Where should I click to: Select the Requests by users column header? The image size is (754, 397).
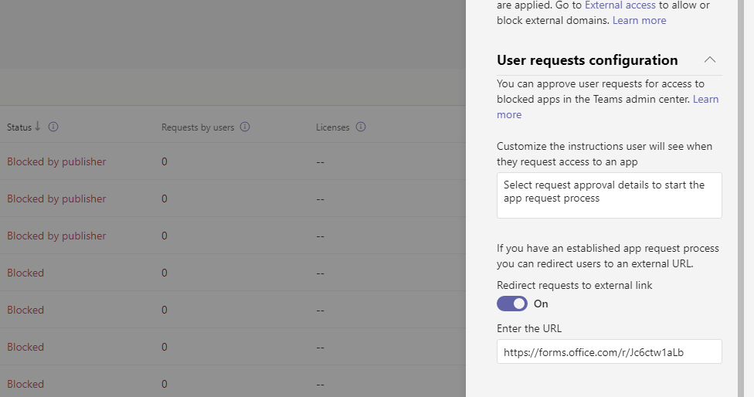pyautogui.click(x=197, y=127)
